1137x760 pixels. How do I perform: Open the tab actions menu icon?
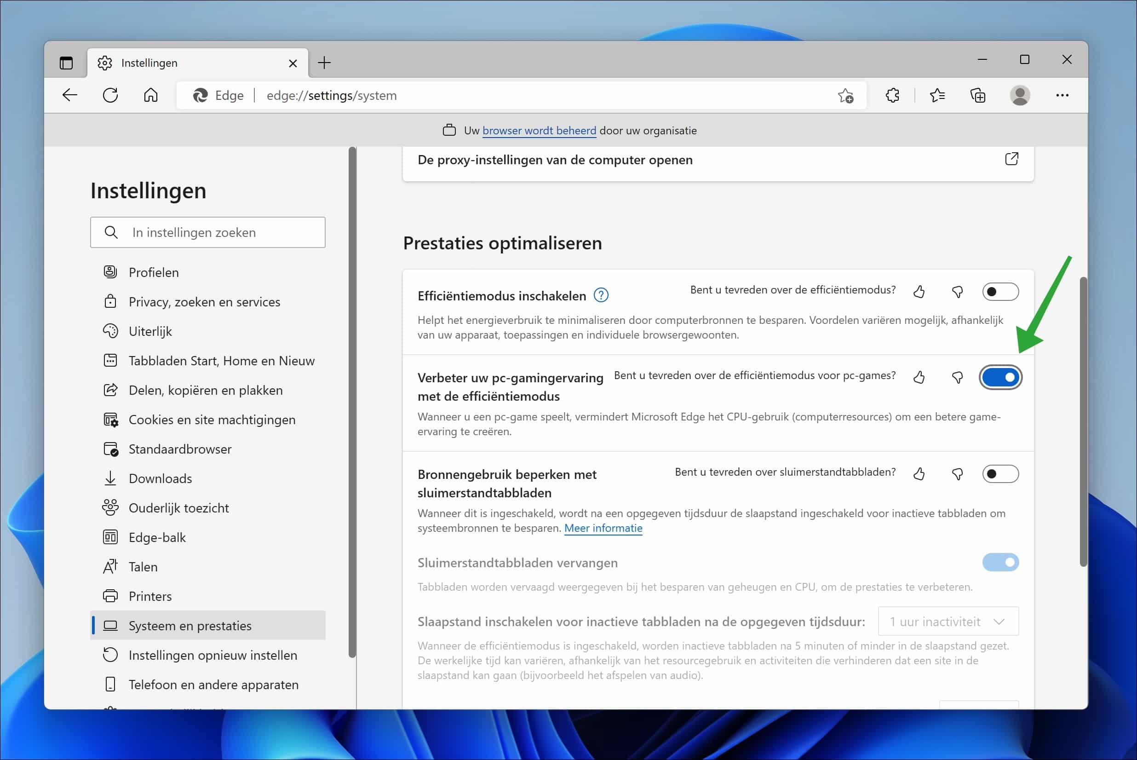(66, 62)
